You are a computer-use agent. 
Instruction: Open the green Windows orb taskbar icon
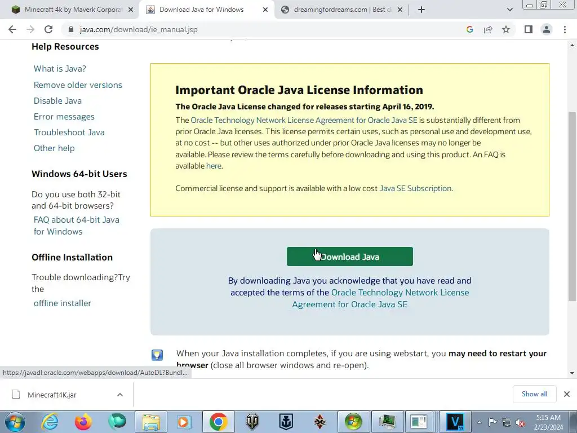point(353,422)
